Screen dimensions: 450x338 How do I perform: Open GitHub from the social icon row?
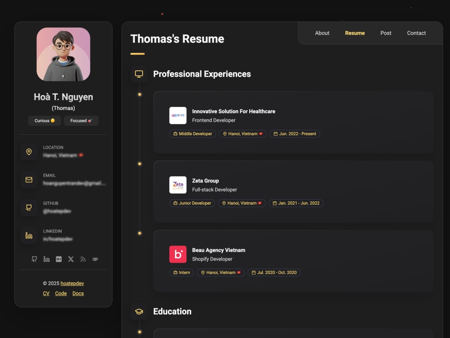[34, 259]
